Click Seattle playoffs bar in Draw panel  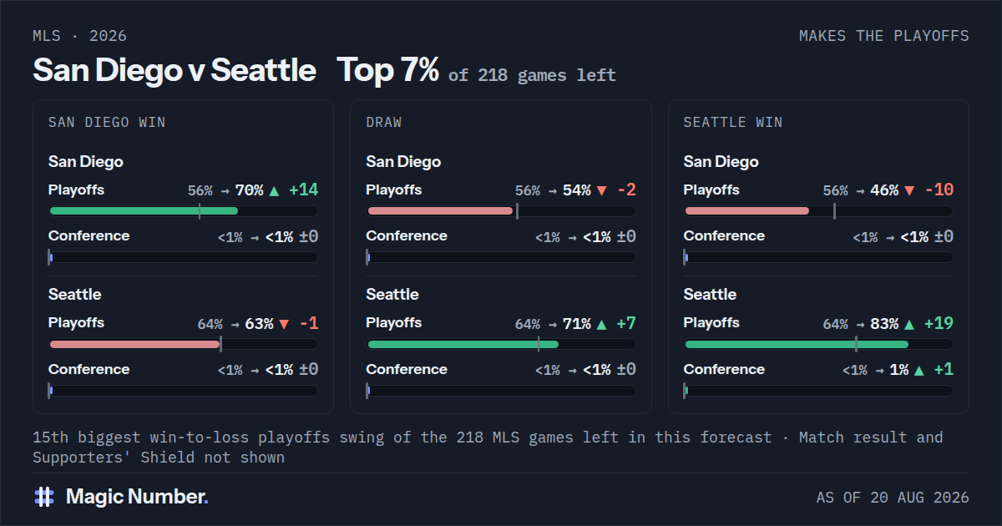pyautogui.click(x=501, y=344)
